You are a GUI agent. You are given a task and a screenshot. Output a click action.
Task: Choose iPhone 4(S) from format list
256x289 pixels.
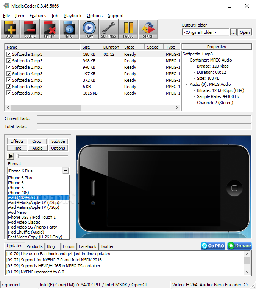(x=38, y=193)
